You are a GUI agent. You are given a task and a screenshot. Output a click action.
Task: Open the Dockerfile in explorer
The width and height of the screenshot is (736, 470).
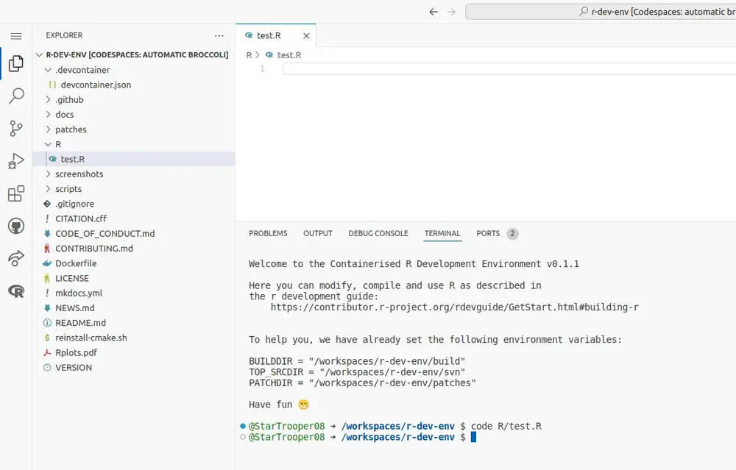[x=76, y=263]
